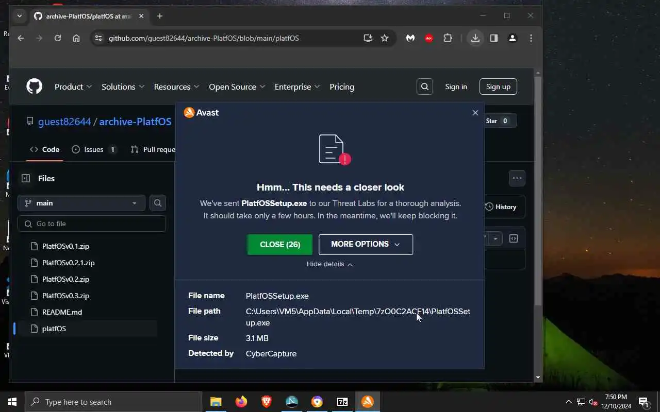Screen dimensions: 660x412
Task: Collapse details with Hide details
Action: pos(329,264)
